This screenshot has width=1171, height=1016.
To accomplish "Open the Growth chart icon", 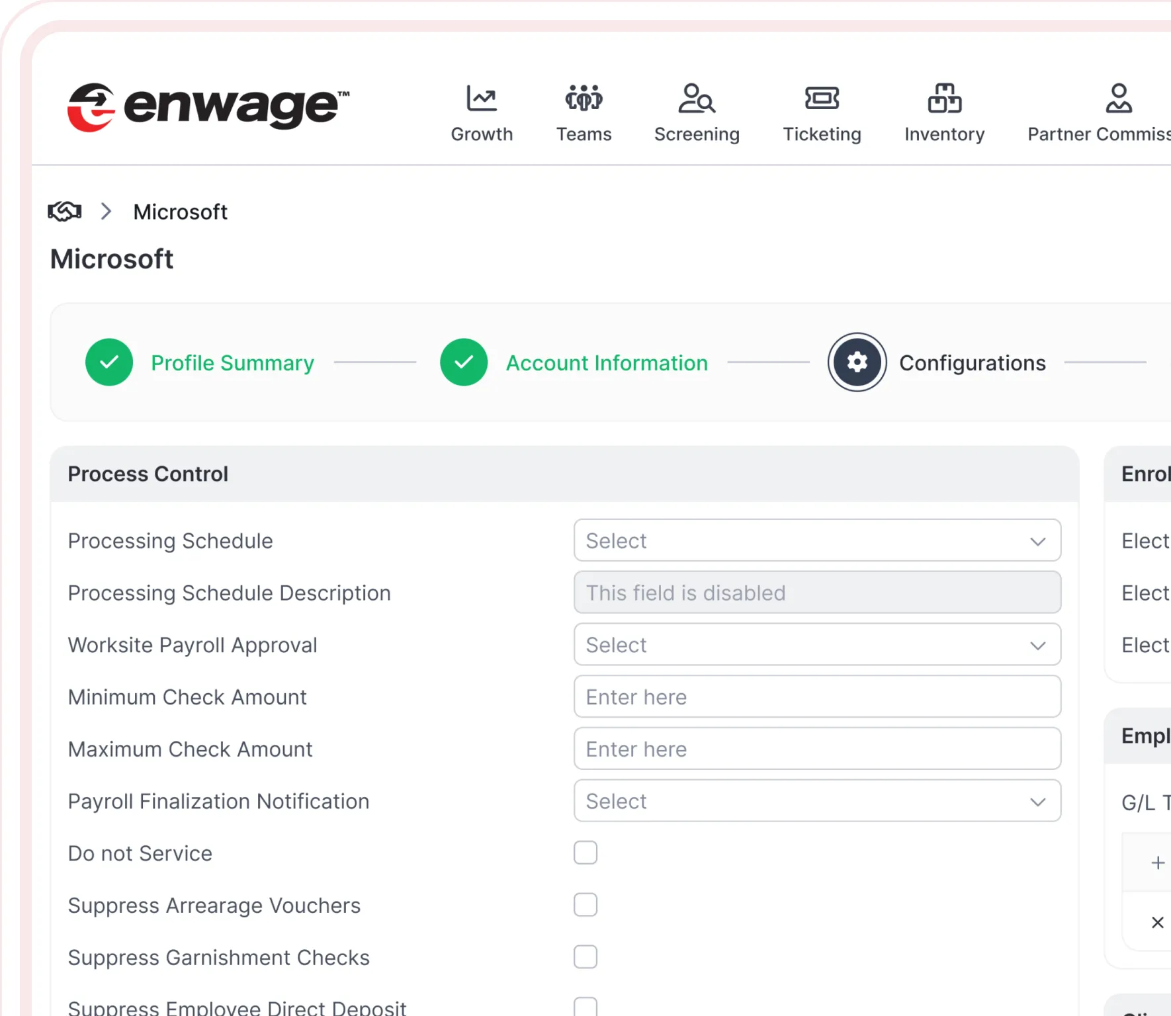I will [x=481, y=99].
